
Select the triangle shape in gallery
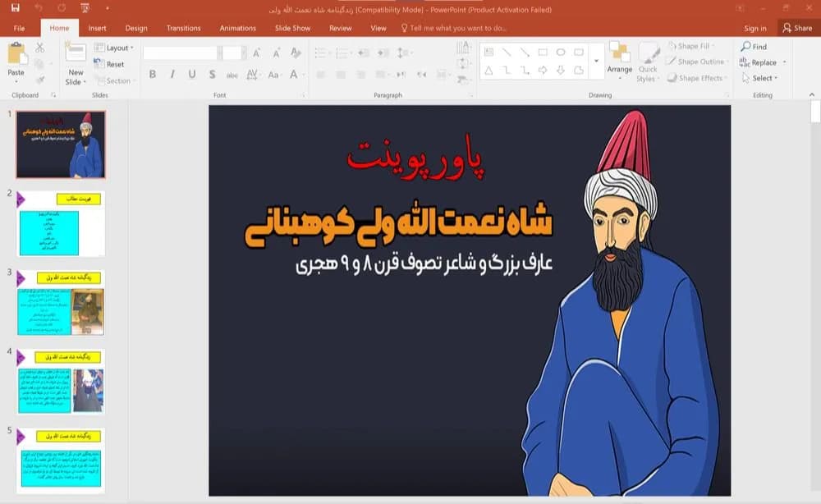pyautogui.click(x=488, y=70)
